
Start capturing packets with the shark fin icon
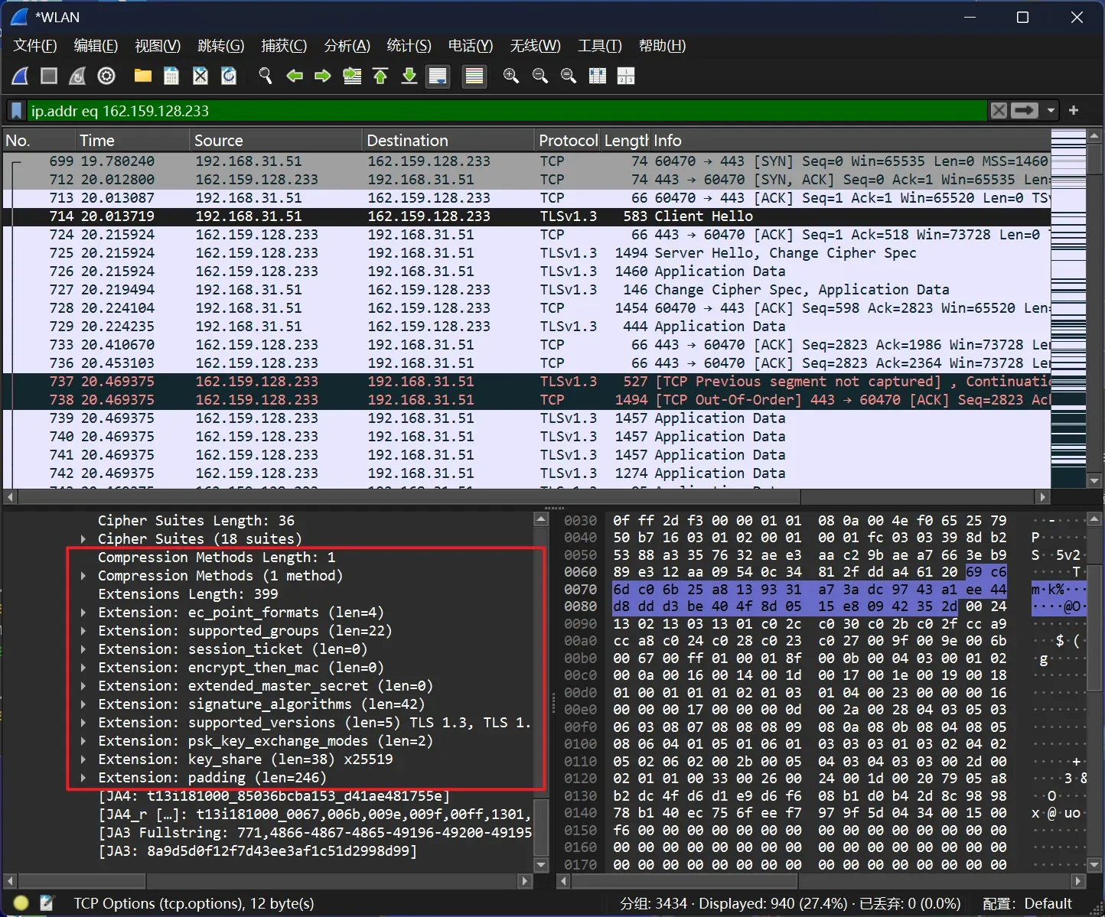(x=21, y=76)
